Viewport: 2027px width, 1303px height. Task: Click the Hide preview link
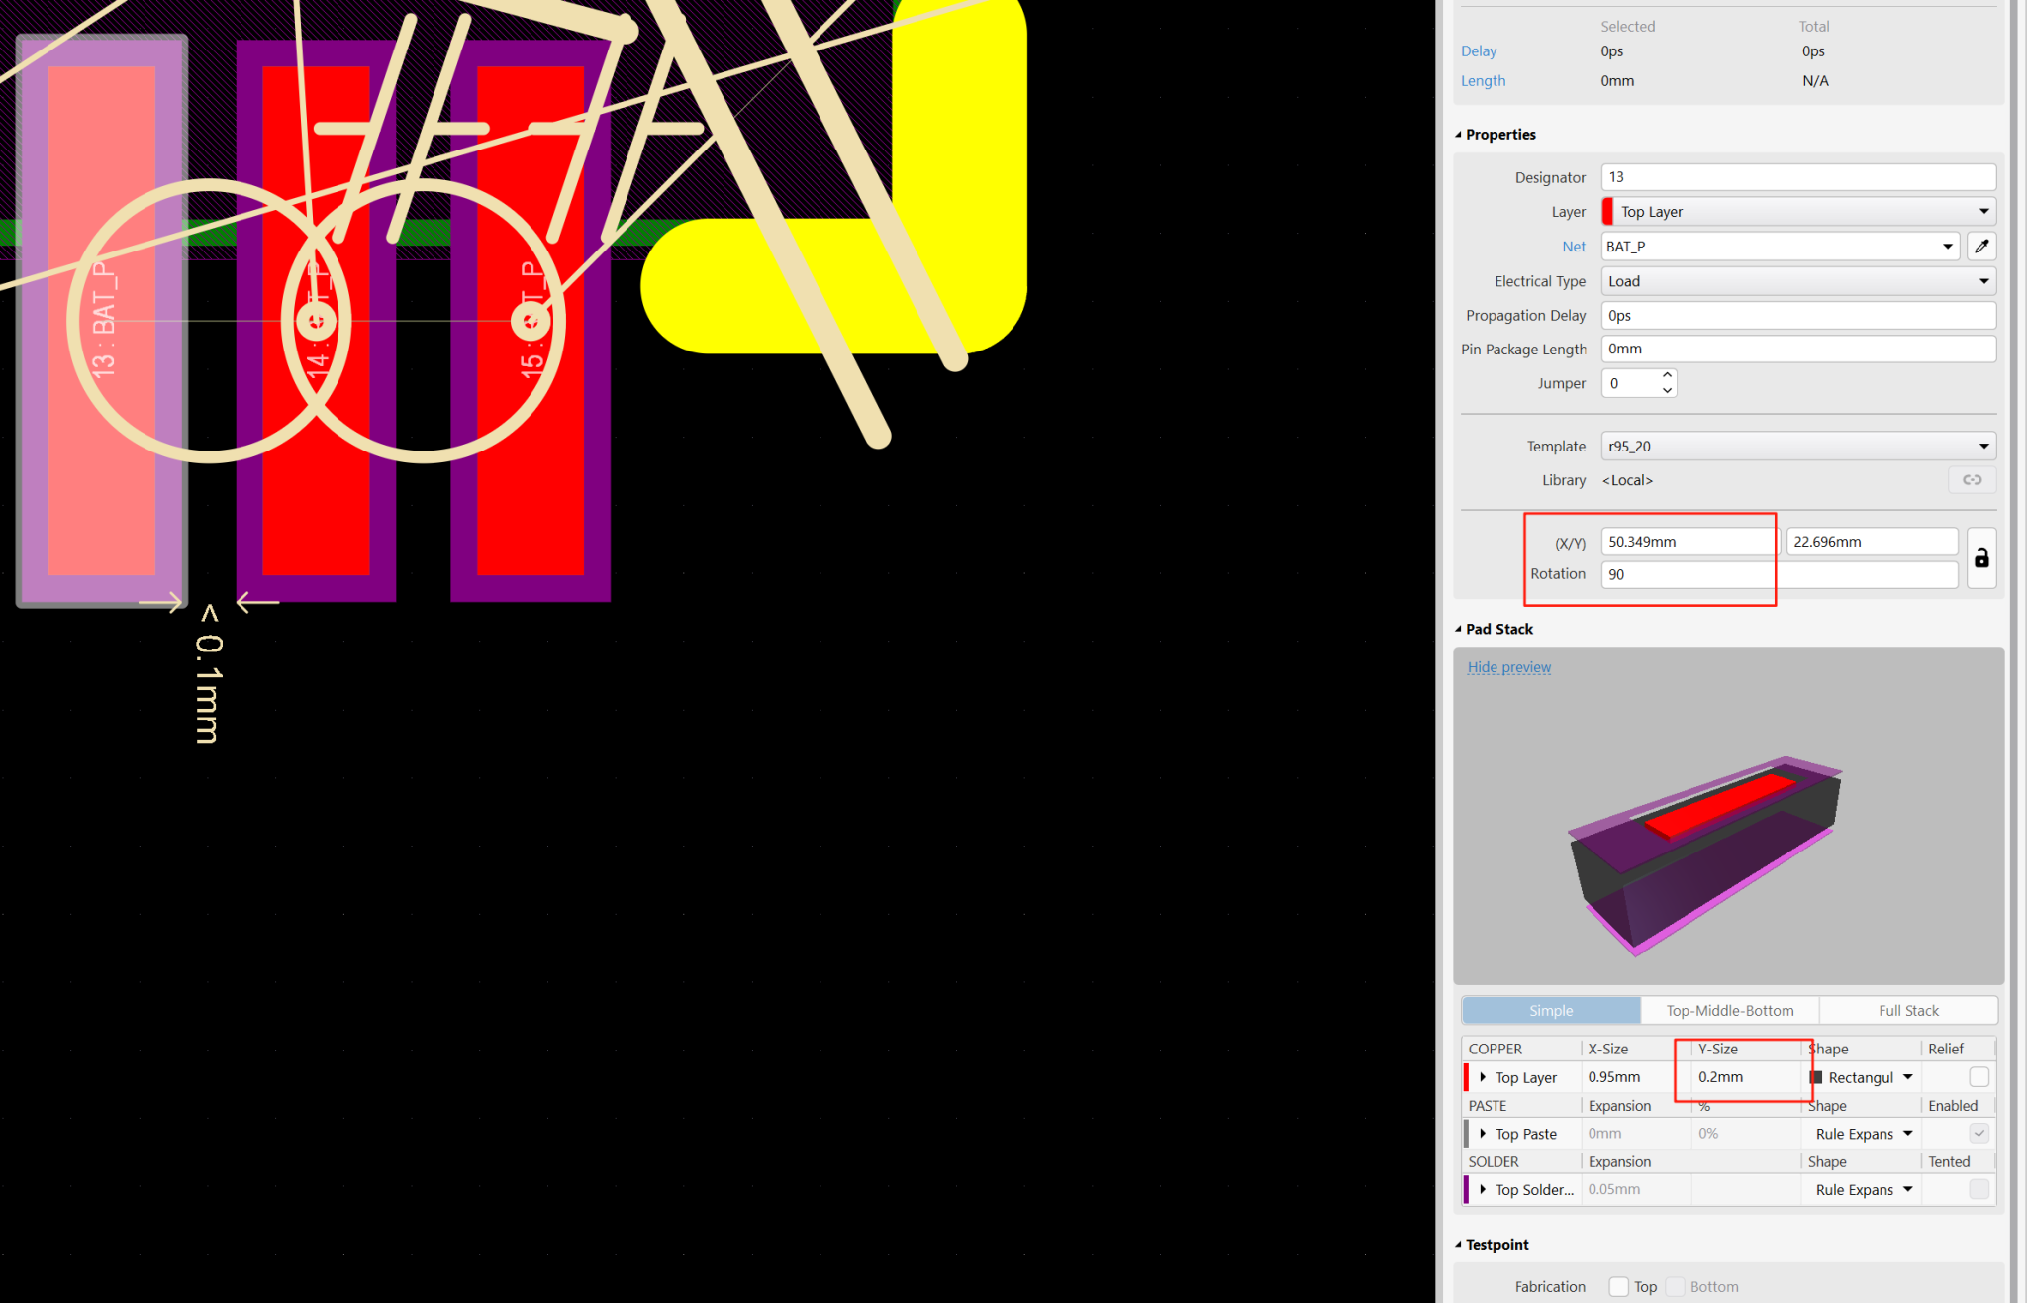pyautogui.click(x=1508, y=666)
